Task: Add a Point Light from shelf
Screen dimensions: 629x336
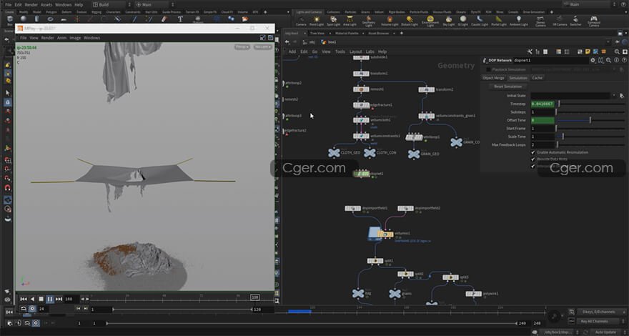Action: (317, 21)
